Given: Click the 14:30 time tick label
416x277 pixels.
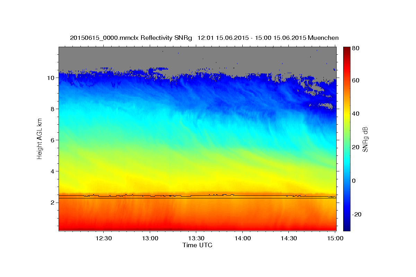Looking at the screenshot, I should 289,239.
